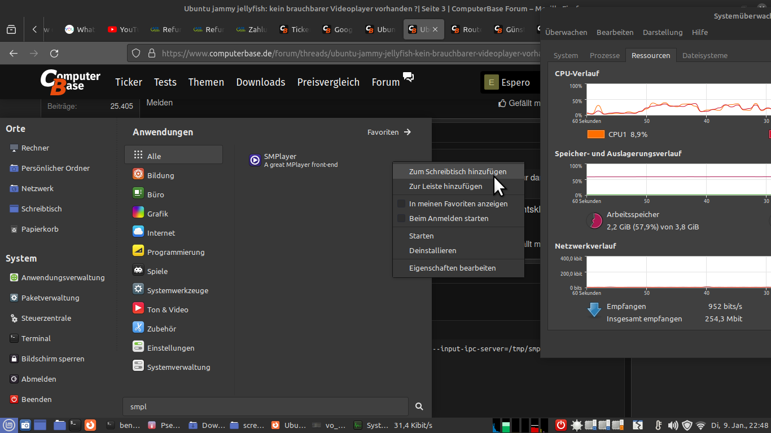Toggle In meinen Favoriten anzeigen checkbox

coord(401,204)
